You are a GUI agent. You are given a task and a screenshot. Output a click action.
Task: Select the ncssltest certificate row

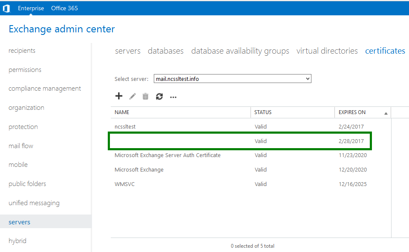click(251, 127)
